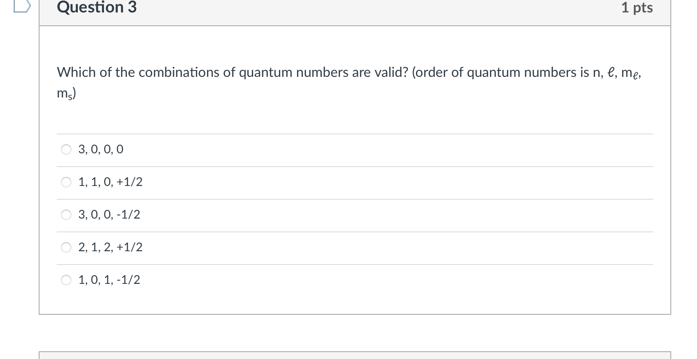Select the radio button for 3, 0, 0, 0

(66, 149)
